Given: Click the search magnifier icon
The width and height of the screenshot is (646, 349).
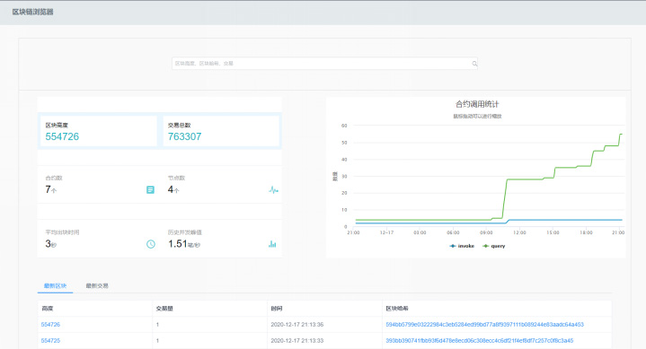Looking at the screenshot, I should pos(474,64).
